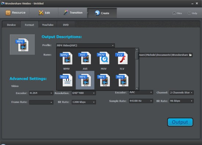Click the Output Descriptions heading

pos(62,37)
